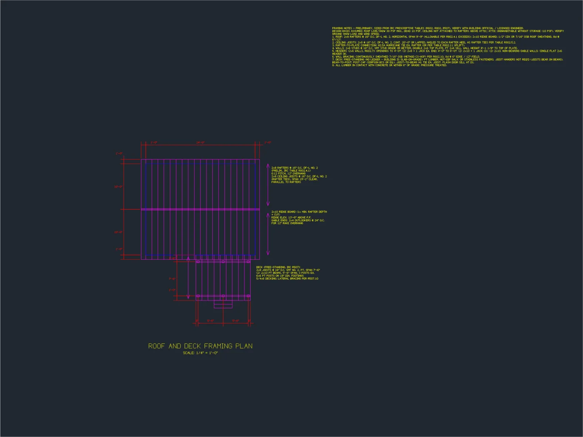Click the PARALLEL TO RAFTERS text
The image size is (583, 437).
pyautogui.click(x=286, y=182)
